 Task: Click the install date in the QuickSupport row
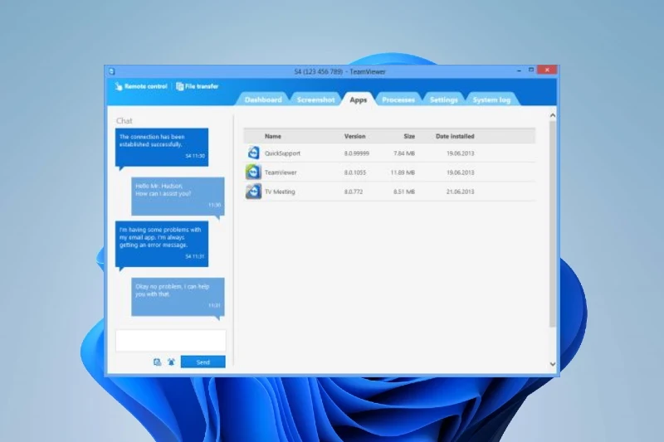point(461,153)
